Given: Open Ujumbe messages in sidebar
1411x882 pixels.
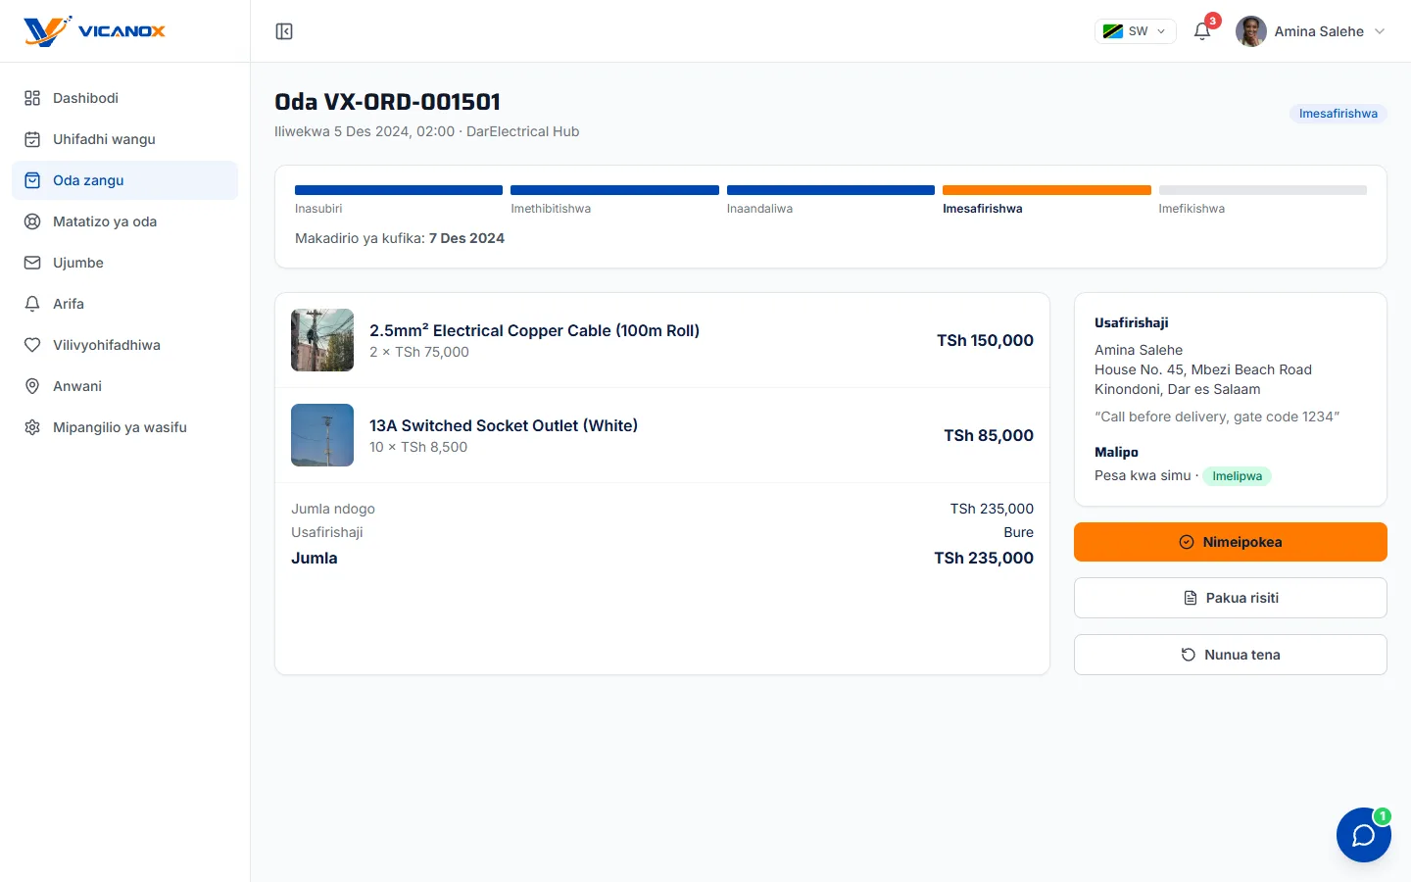Looking at the screenshot, I should tap(124, 263).
